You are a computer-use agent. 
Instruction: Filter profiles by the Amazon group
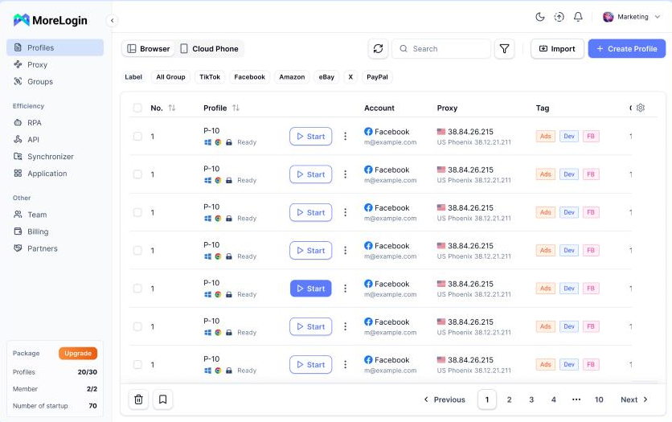coord(292,77)
